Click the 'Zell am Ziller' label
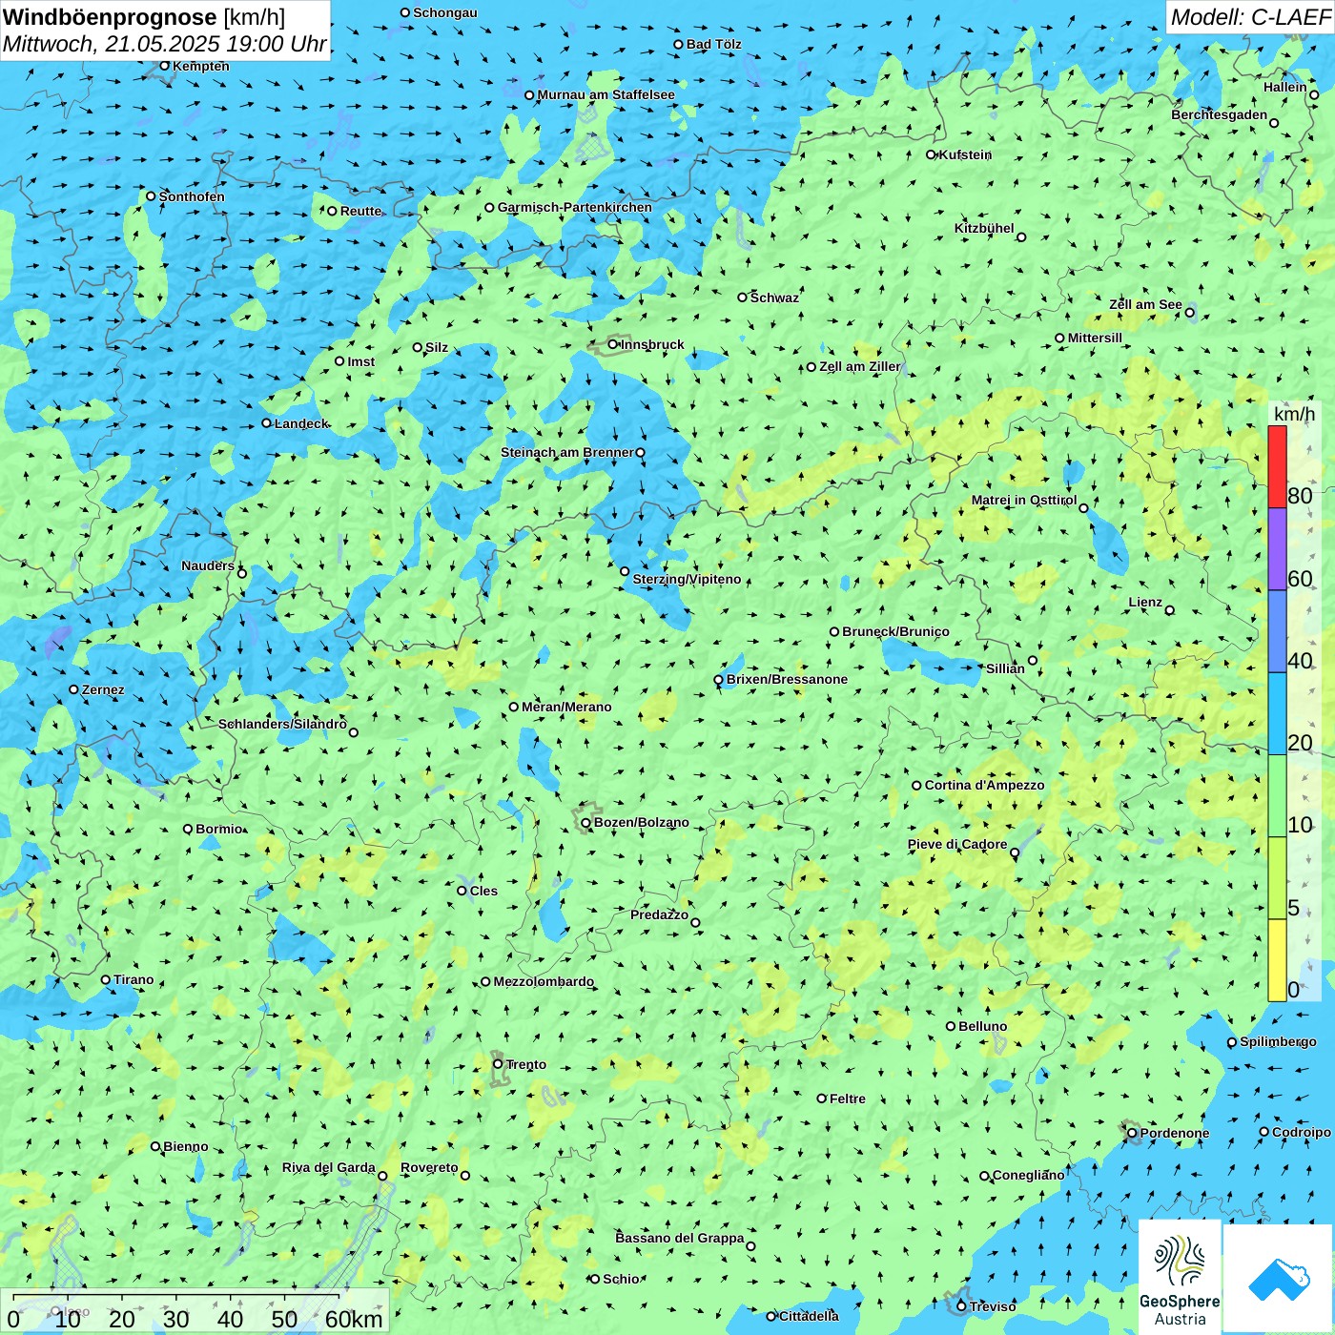The image size is (1335, 1335). 860,366
